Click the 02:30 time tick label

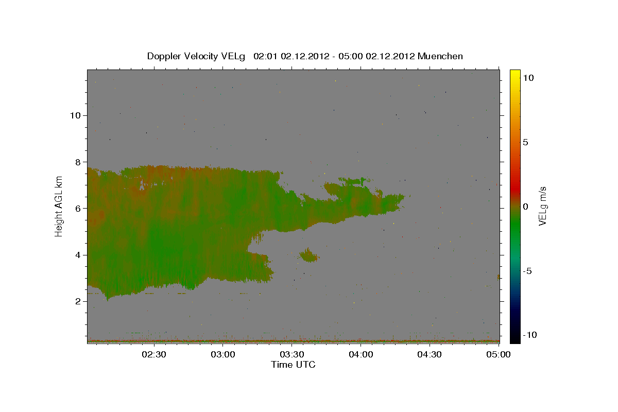[x=153, y=354]
